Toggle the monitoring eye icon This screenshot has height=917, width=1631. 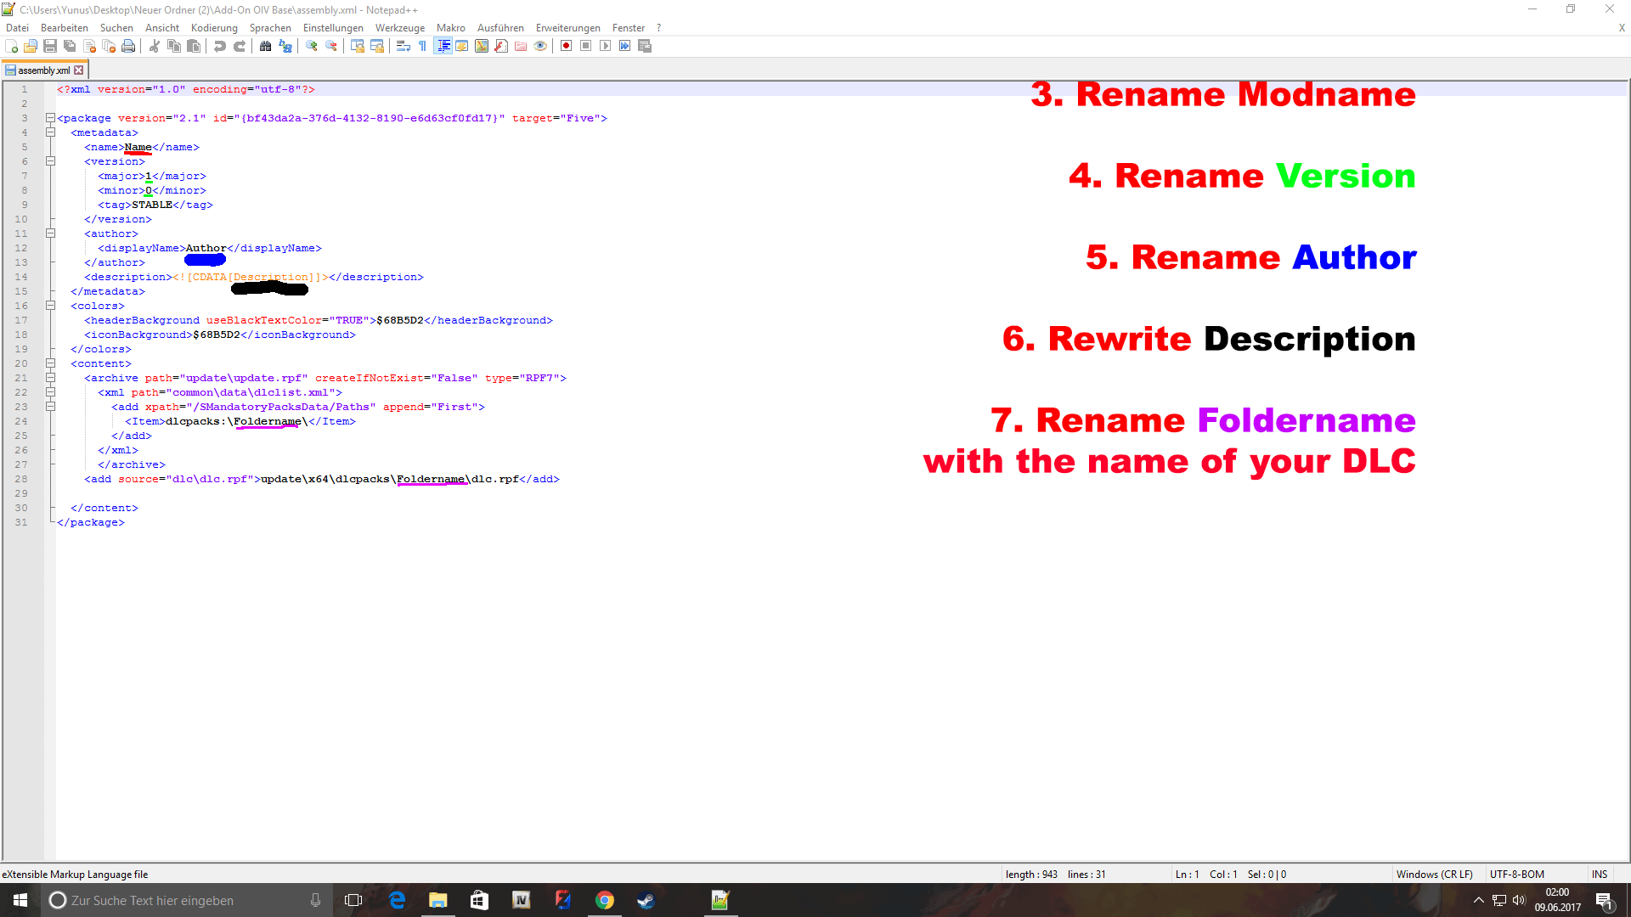540,46
